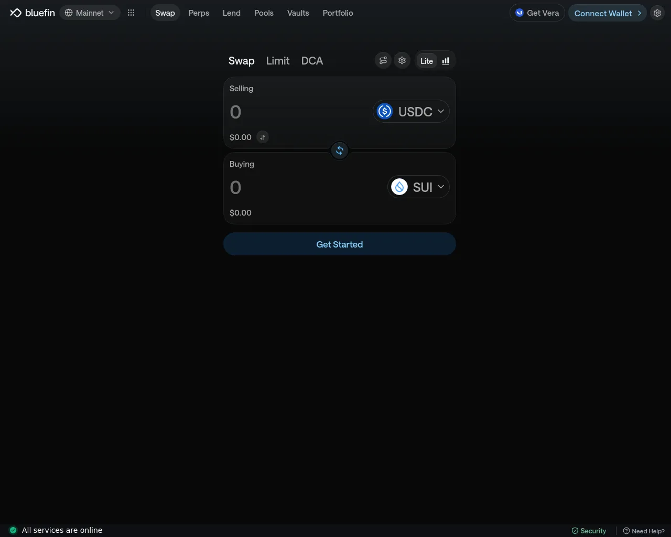
Task: Open the SUI token selector
Action: pos(418,187)
